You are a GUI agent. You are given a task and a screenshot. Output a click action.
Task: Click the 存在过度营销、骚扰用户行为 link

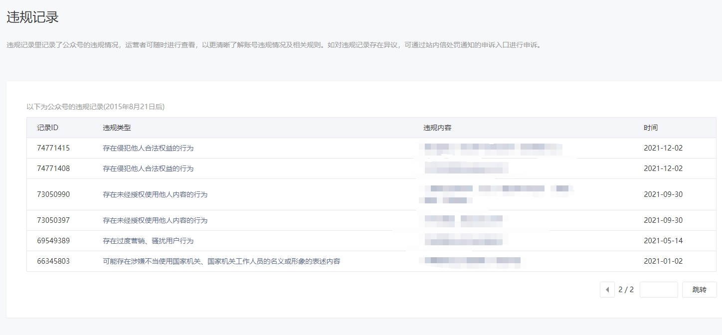[148, 241]
